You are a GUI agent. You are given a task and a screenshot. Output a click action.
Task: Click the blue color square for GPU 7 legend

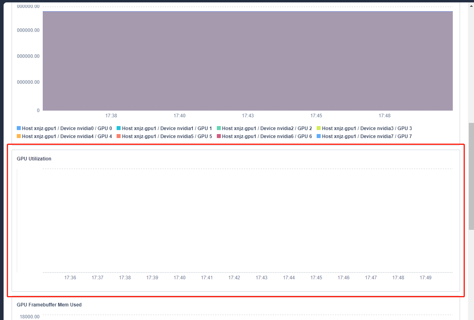[318, 136]
